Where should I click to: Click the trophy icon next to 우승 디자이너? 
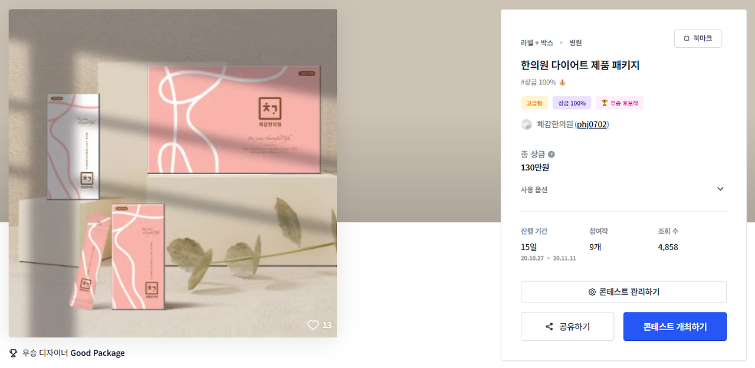click(14, 353)
